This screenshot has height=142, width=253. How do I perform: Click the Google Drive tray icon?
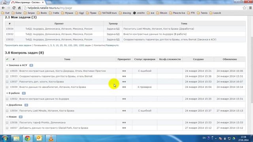coord(234,138)
